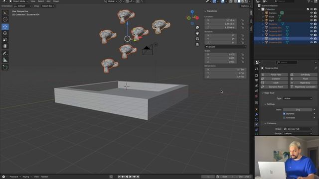Select the Select Box tool in toolbar
Viewport: 319px width, 179px height.
coord(5,13)
